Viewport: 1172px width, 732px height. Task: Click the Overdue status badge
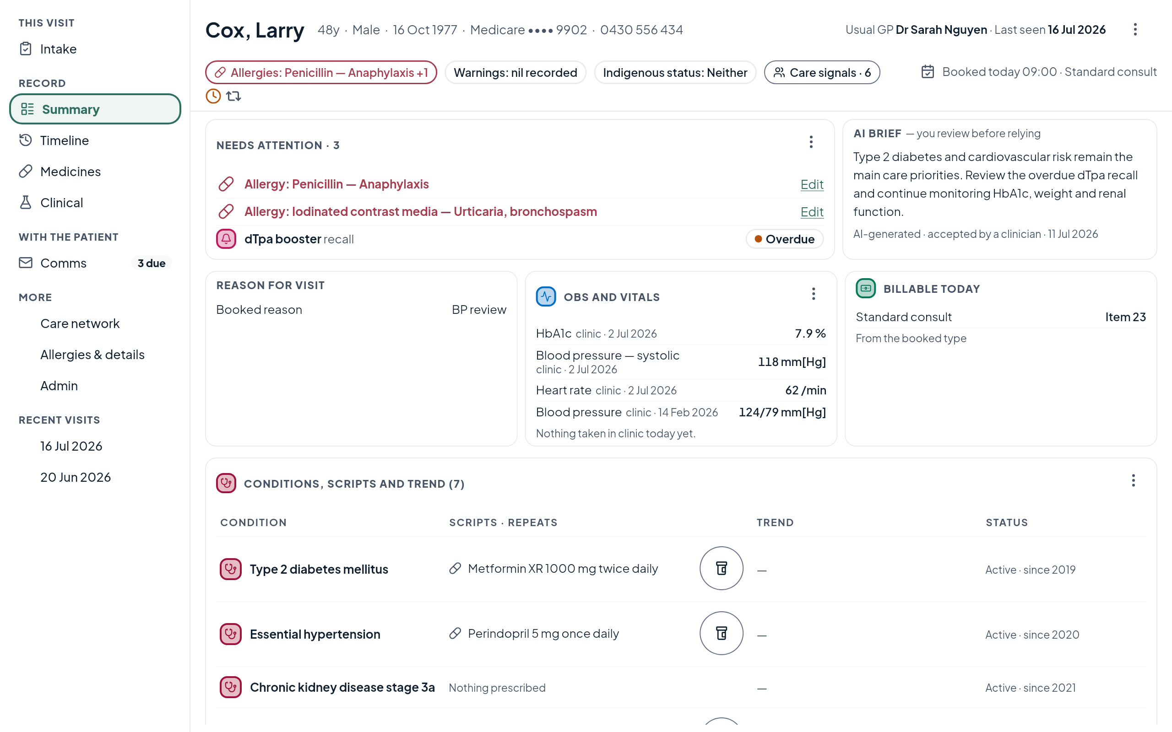[x=785, y=239]
